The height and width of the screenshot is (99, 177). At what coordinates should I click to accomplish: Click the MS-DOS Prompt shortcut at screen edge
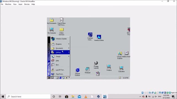coord(129,31)
